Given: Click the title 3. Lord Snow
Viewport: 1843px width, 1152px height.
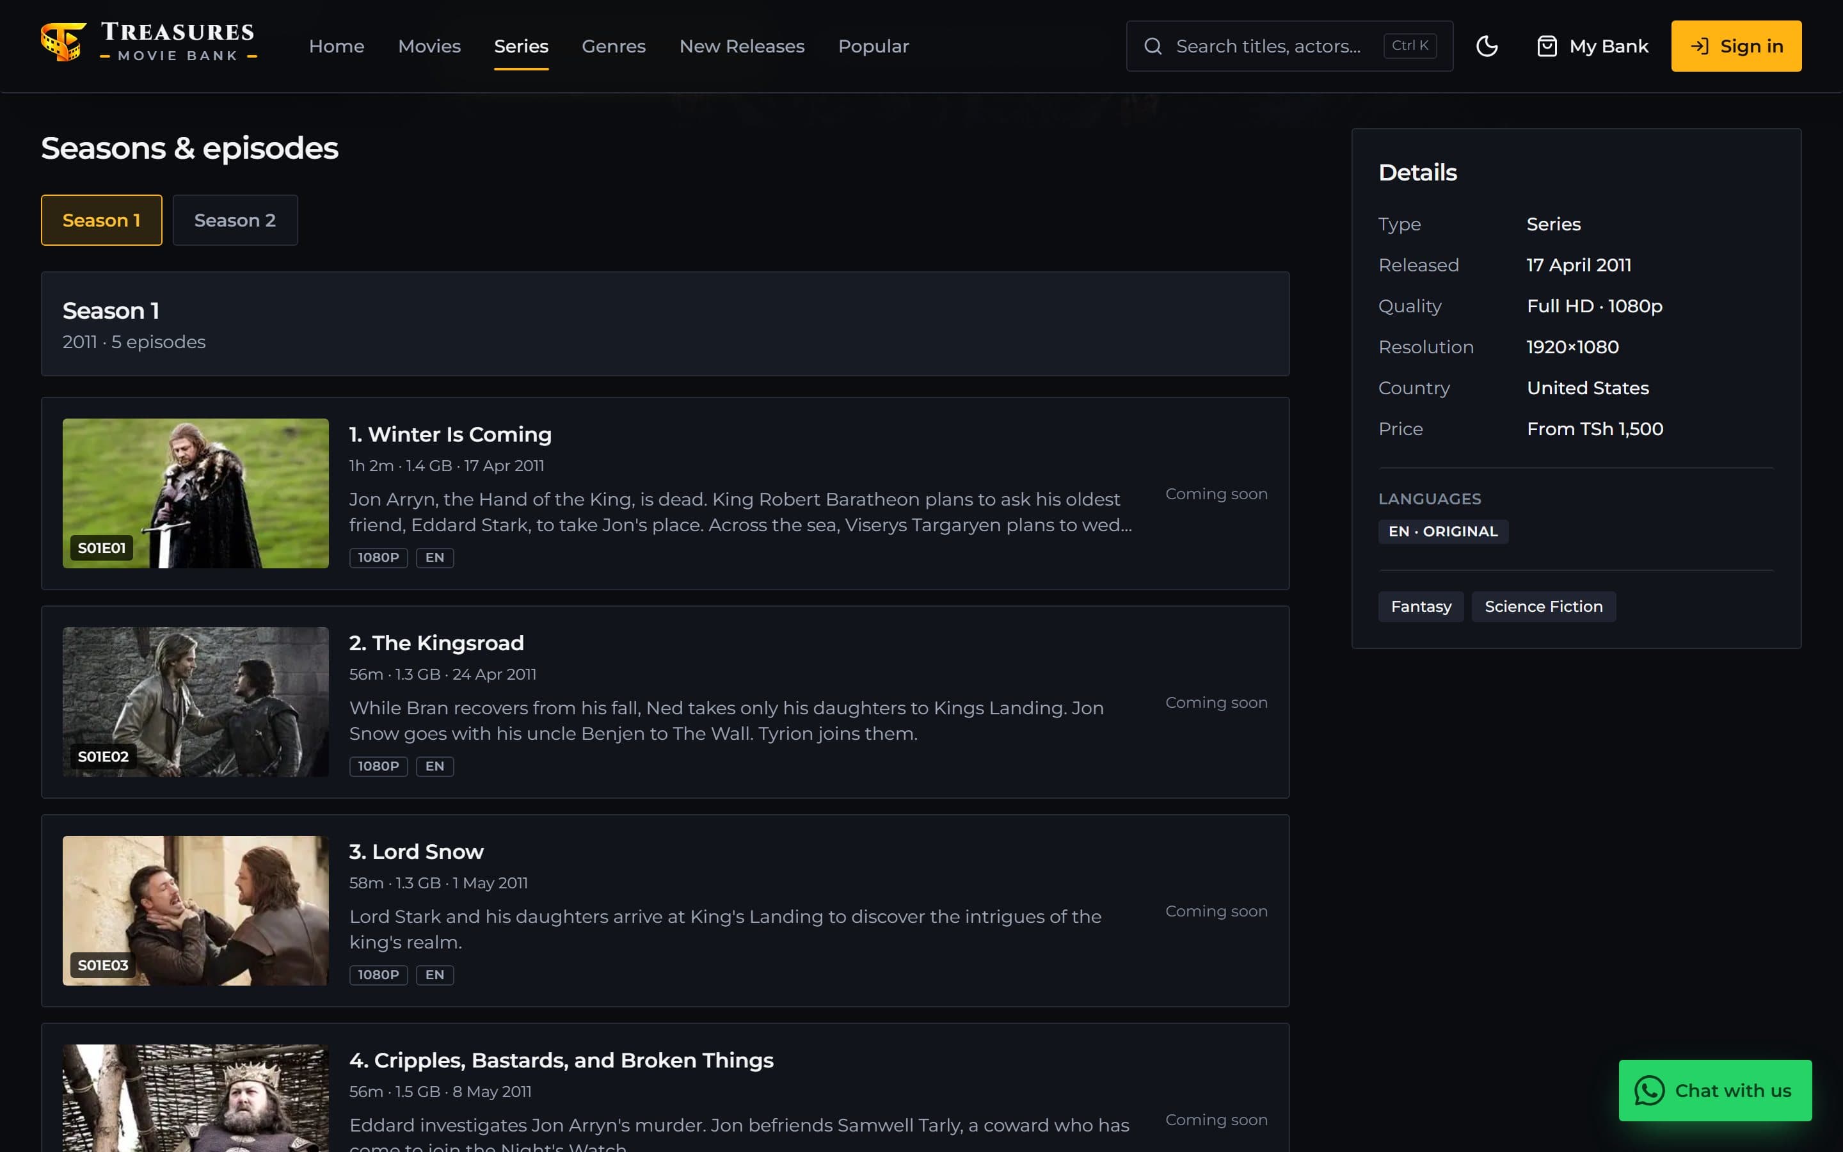Looking at the screenshot, I should [416, 852].
